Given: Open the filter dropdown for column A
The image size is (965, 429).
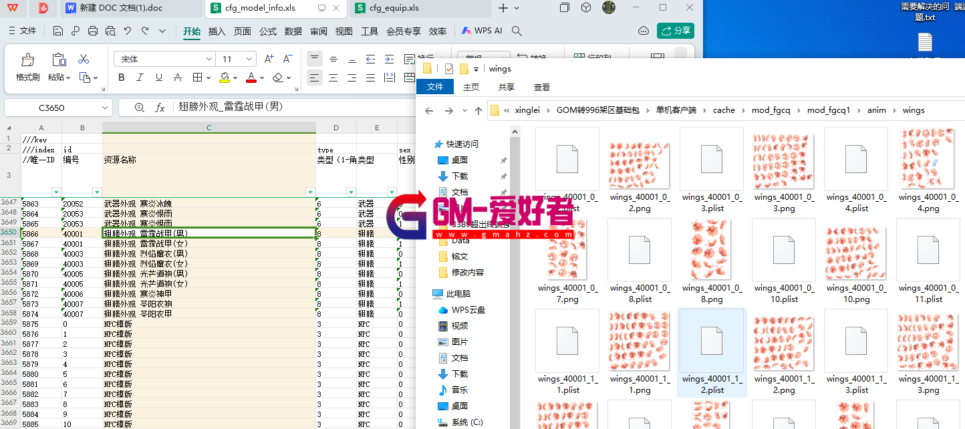Looking at the screenshot, I should [x=56, y=192].
